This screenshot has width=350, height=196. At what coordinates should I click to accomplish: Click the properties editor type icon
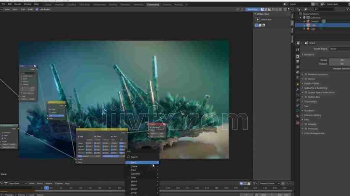[x=298, y=43]
